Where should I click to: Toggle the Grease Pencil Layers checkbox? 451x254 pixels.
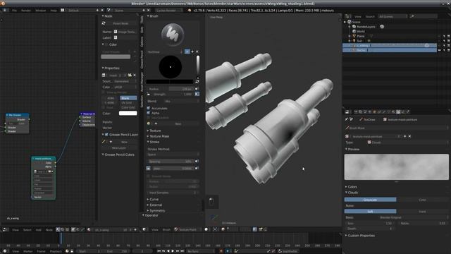(x=106, y=135)
